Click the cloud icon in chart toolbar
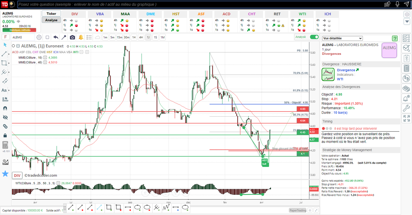412x215 pixels. [97, 37]
